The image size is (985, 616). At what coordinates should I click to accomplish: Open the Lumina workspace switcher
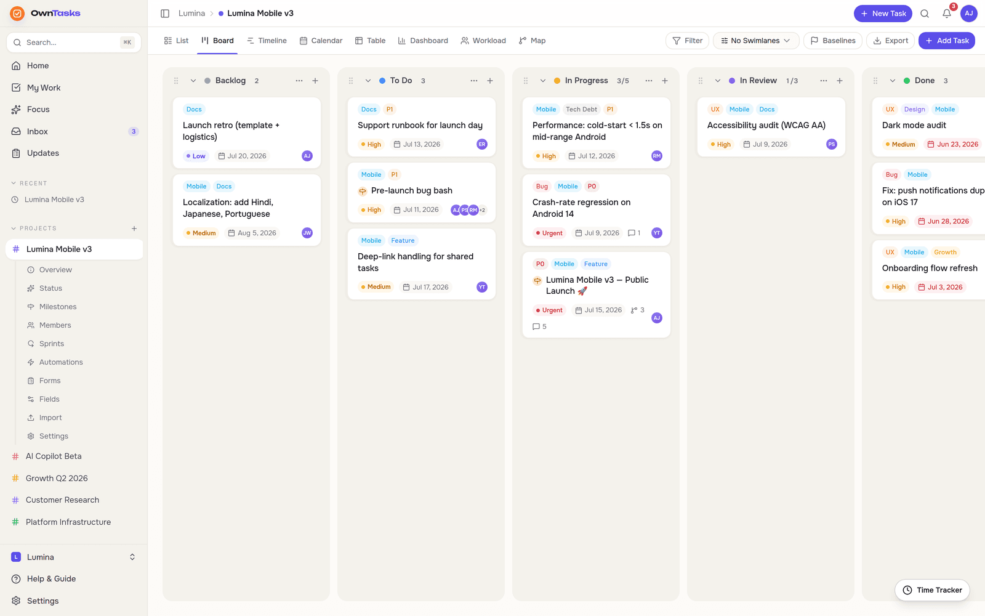click(74, 557)
